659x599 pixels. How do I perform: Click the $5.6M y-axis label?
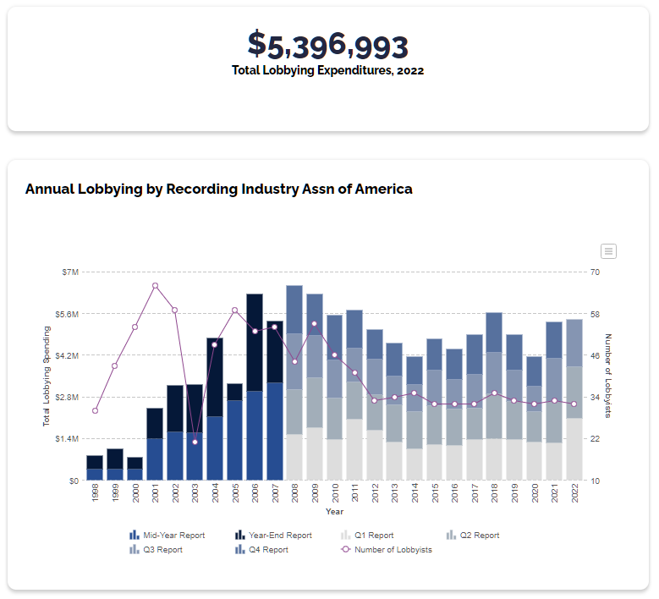67,314
